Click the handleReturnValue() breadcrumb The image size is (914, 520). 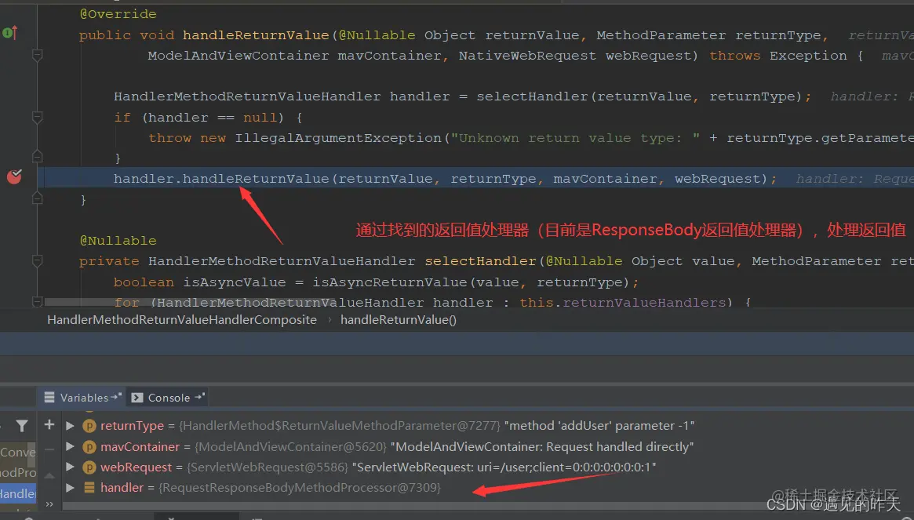398,319
